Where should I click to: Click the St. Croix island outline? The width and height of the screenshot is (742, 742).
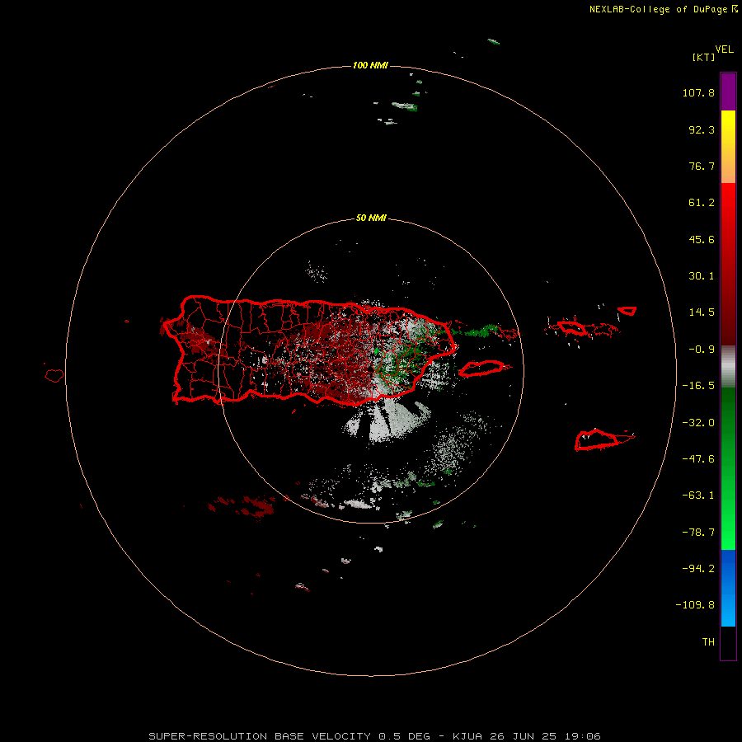[x=604, y=439]
